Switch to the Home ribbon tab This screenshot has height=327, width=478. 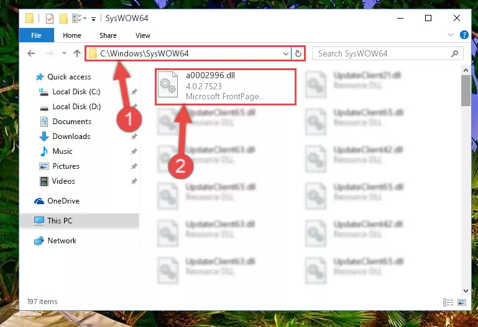coord(72,35)
